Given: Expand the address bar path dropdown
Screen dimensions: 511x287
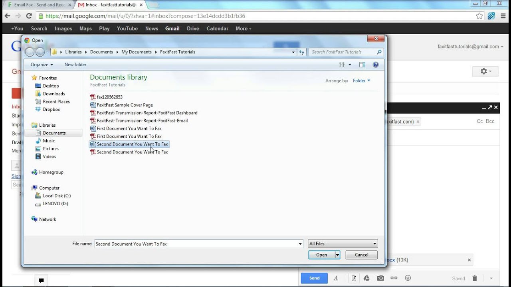Looking at the screenshot, I should coord(293,52).
